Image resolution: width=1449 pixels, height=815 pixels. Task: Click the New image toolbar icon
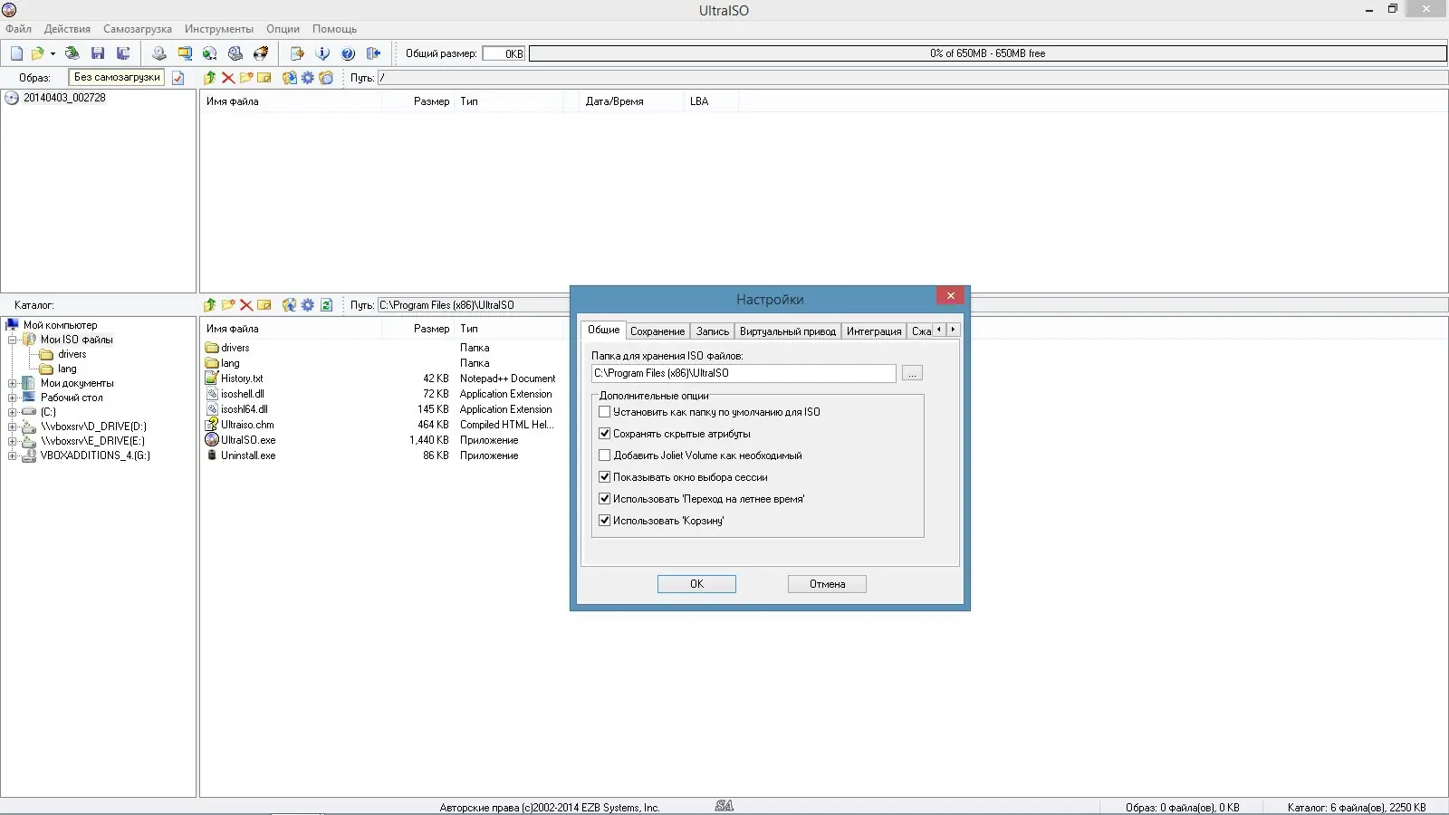tap(16, 53)
